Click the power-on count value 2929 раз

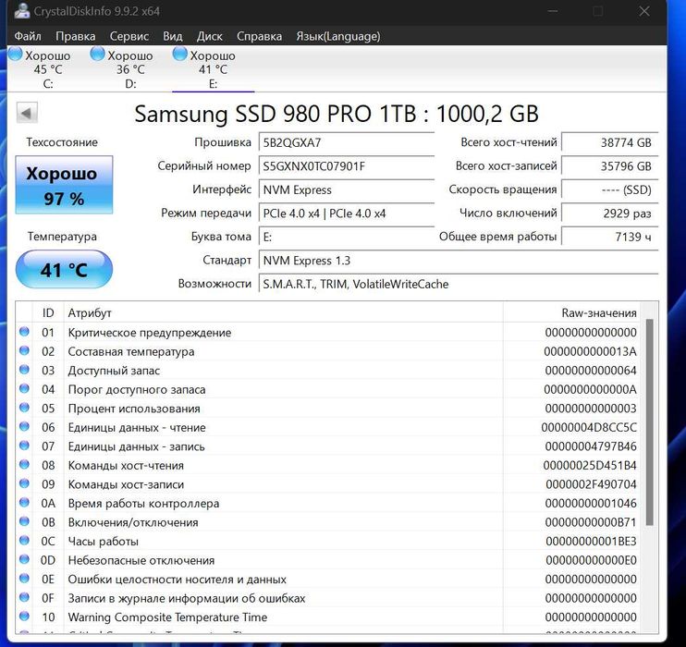tap(610, 214)
